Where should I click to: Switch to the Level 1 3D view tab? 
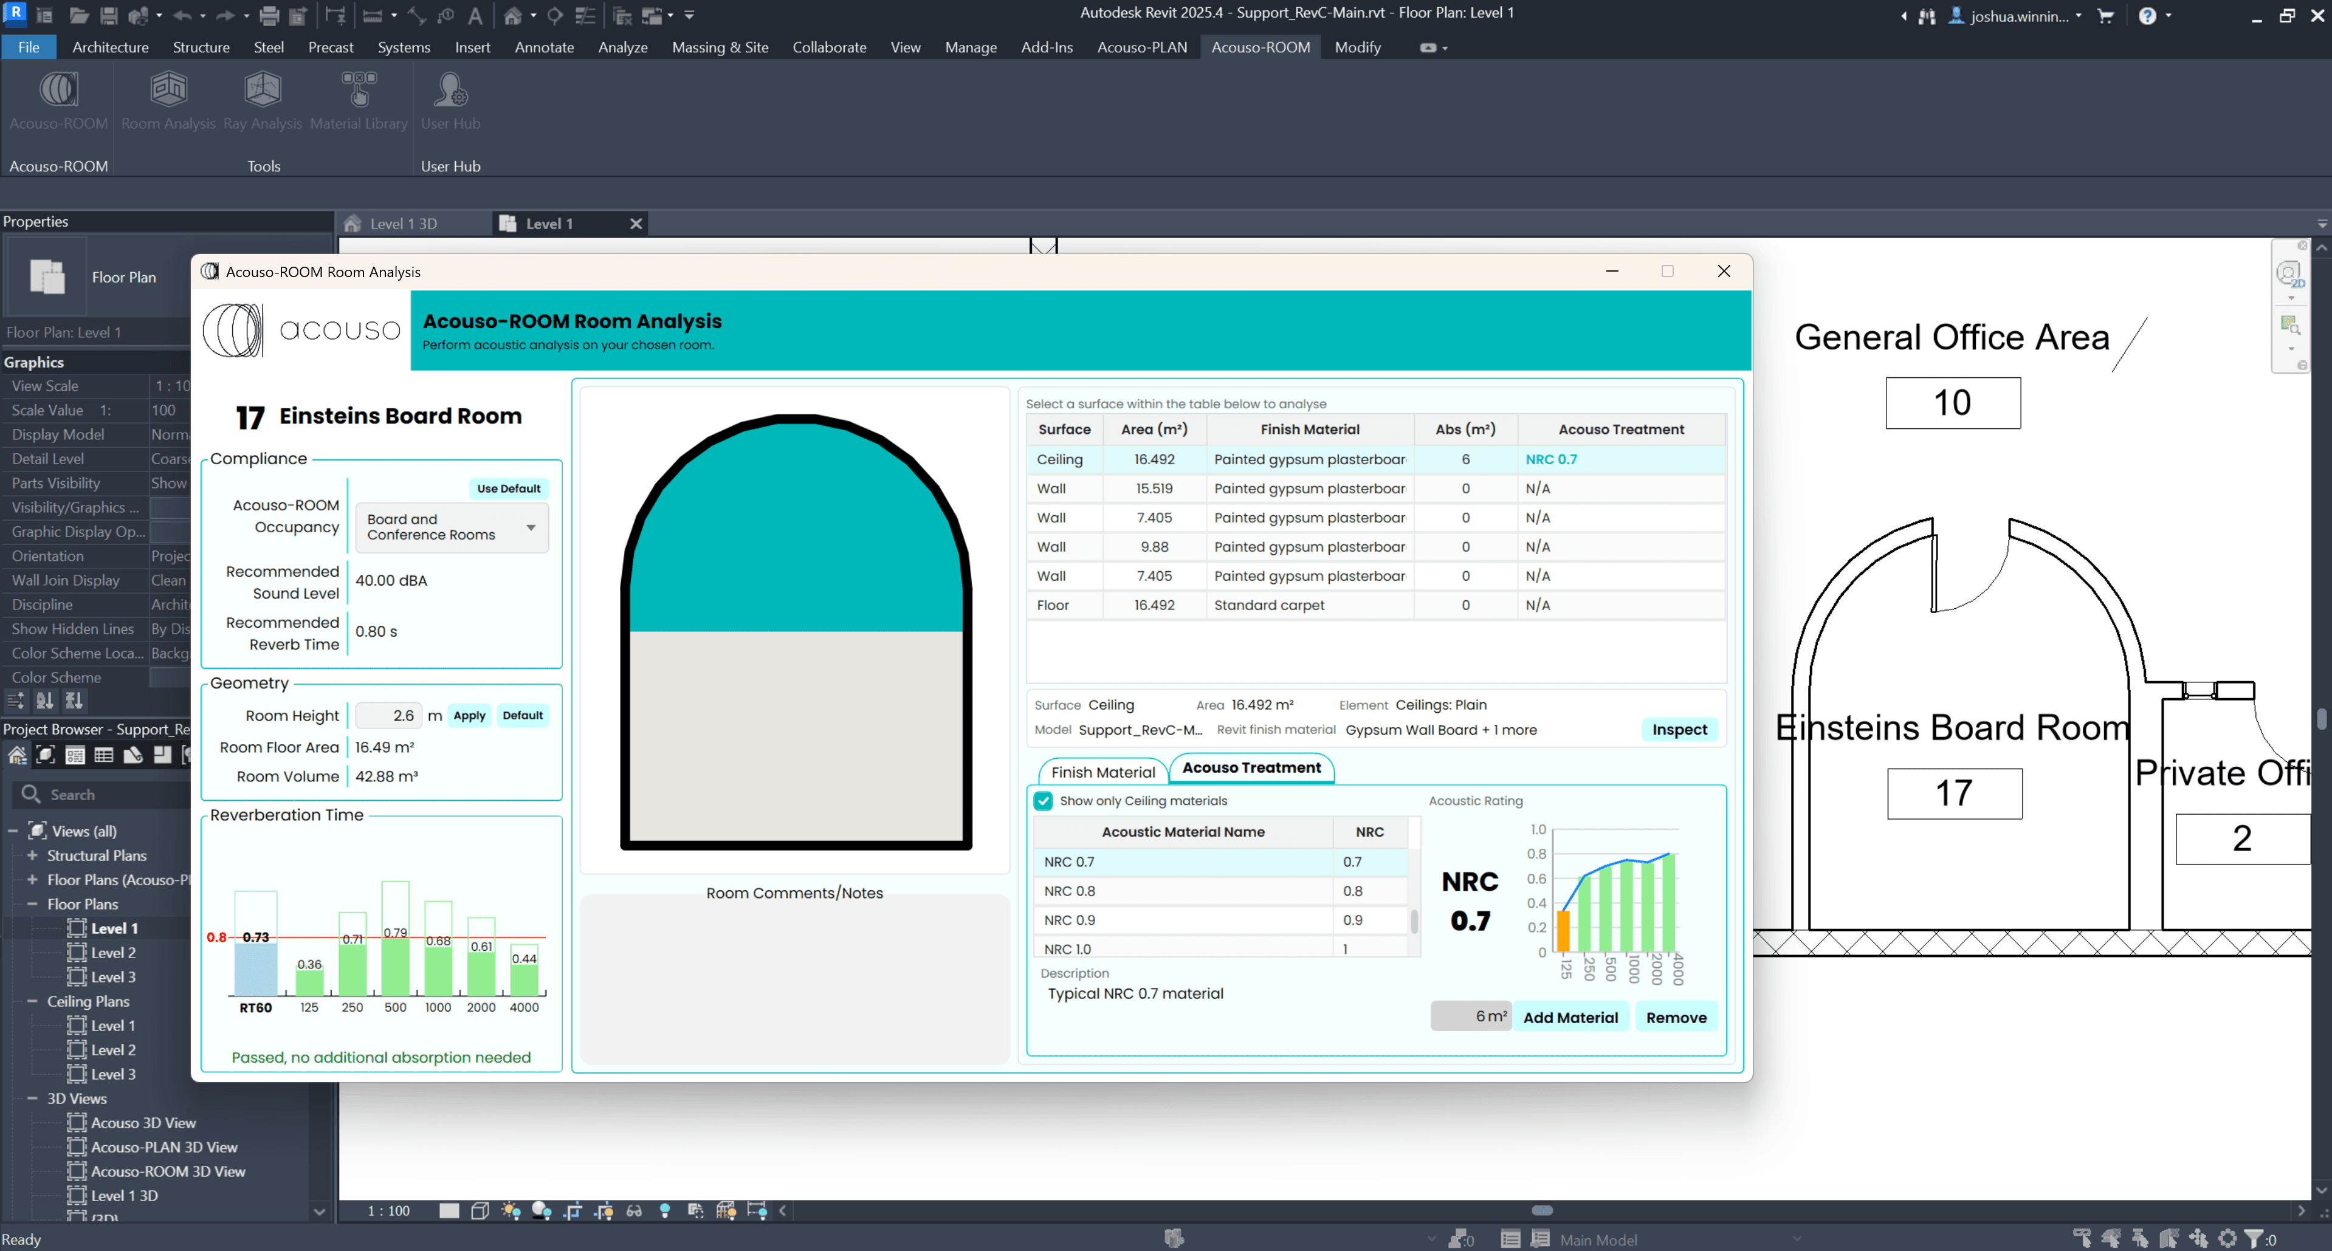click(404, 224)
